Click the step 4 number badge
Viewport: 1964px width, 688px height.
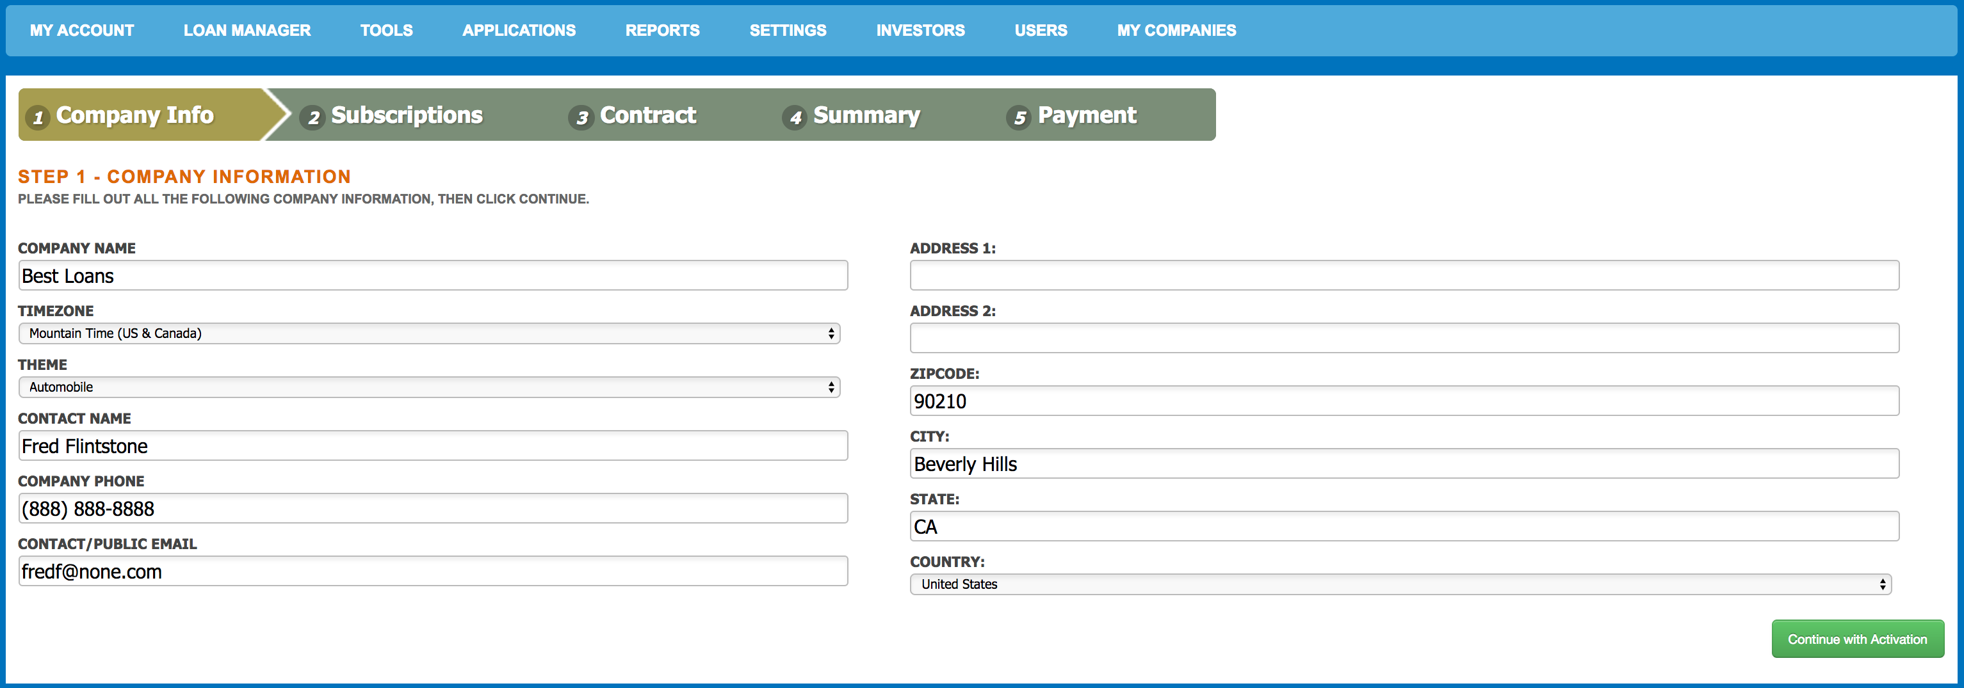coord(795,118)
